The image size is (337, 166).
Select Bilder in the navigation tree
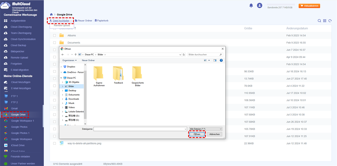pyautogui.click(x=71, y=86)
